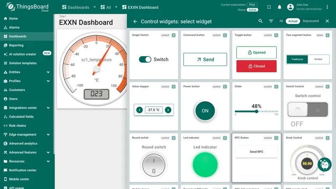Open Rule chains in sidebar
Viewport: 336px width, 189px height.
point(27,126)
